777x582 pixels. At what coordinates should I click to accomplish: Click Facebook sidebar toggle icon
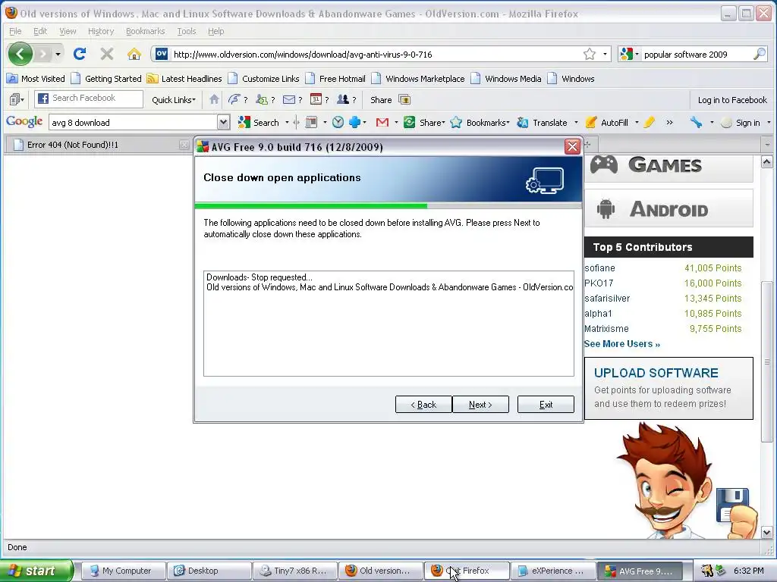16,99
